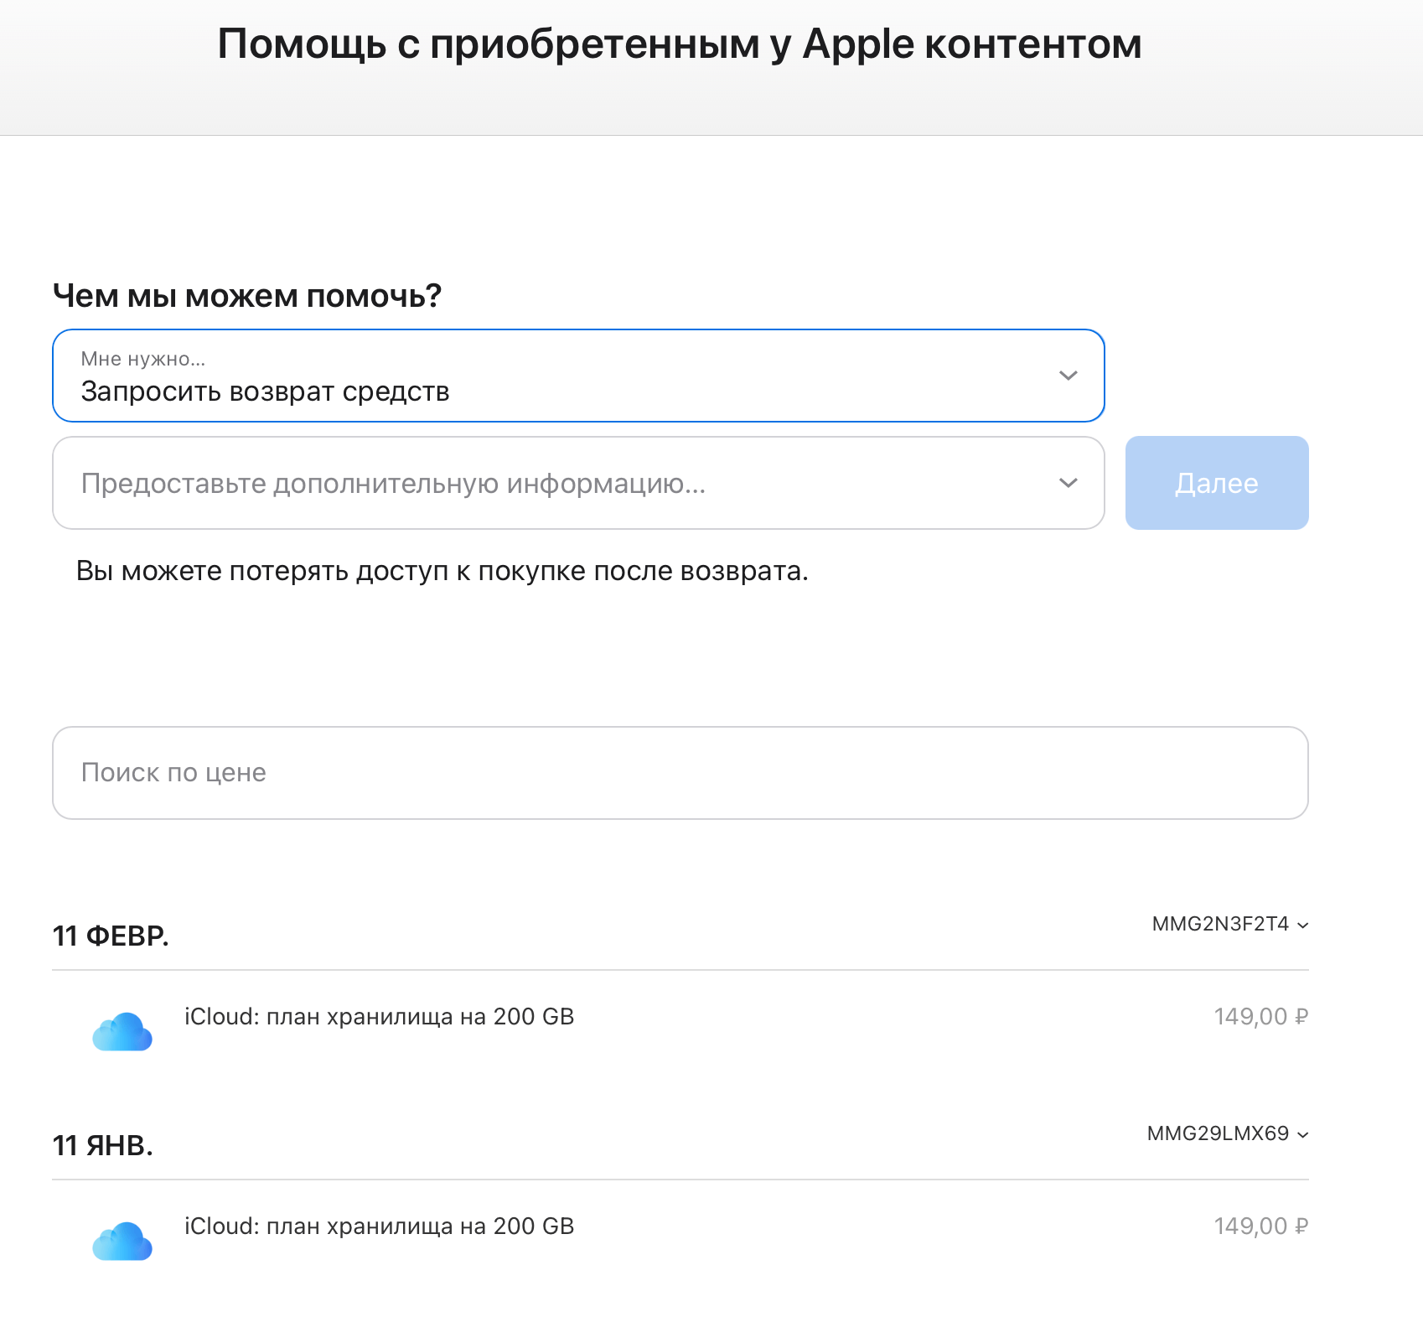This screenshot has width=1423, height=1343.
Task: Click the Чем мы можем помочь? heading
Action: [247, 296]
